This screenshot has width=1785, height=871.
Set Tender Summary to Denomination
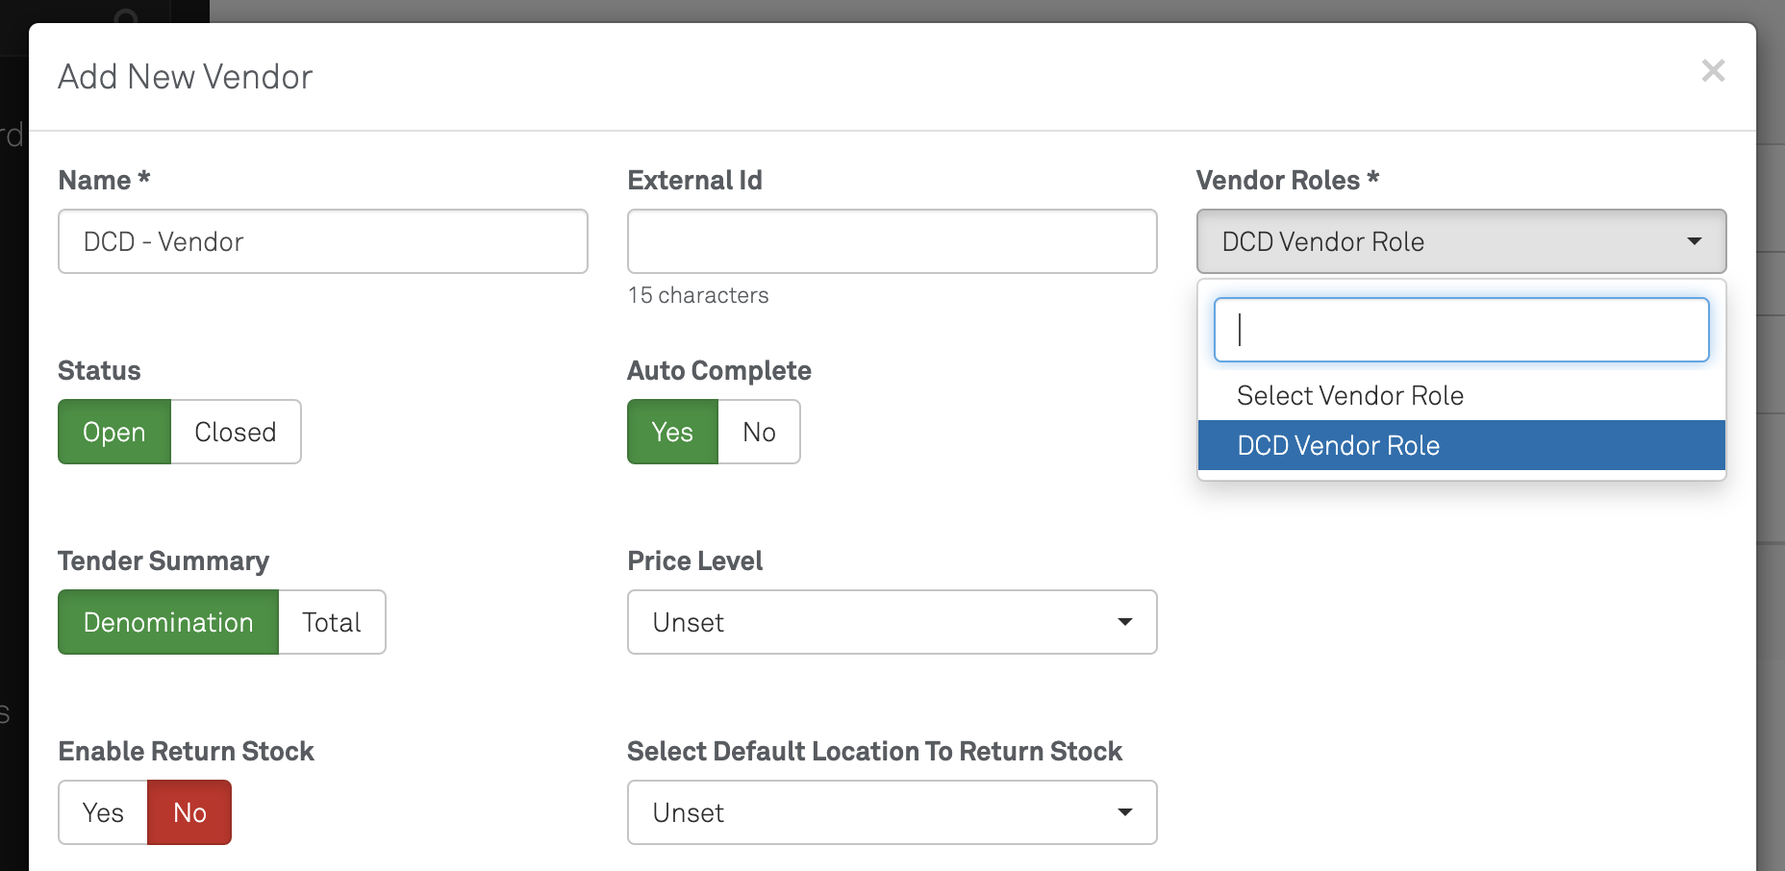(x=168, y=622)
